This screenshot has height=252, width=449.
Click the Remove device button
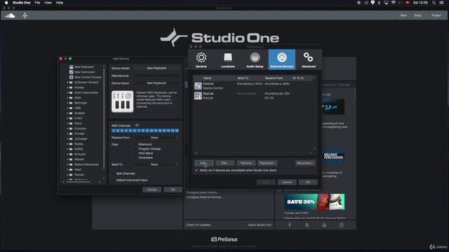pyautogui.click(x=246, y=163)
